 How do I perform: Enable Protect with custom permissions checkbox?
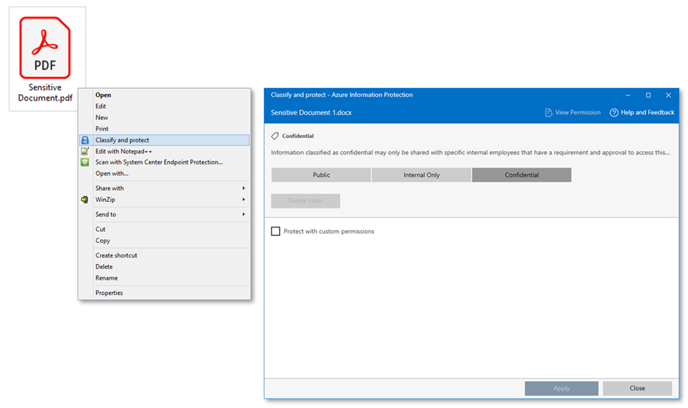(276, 231)
